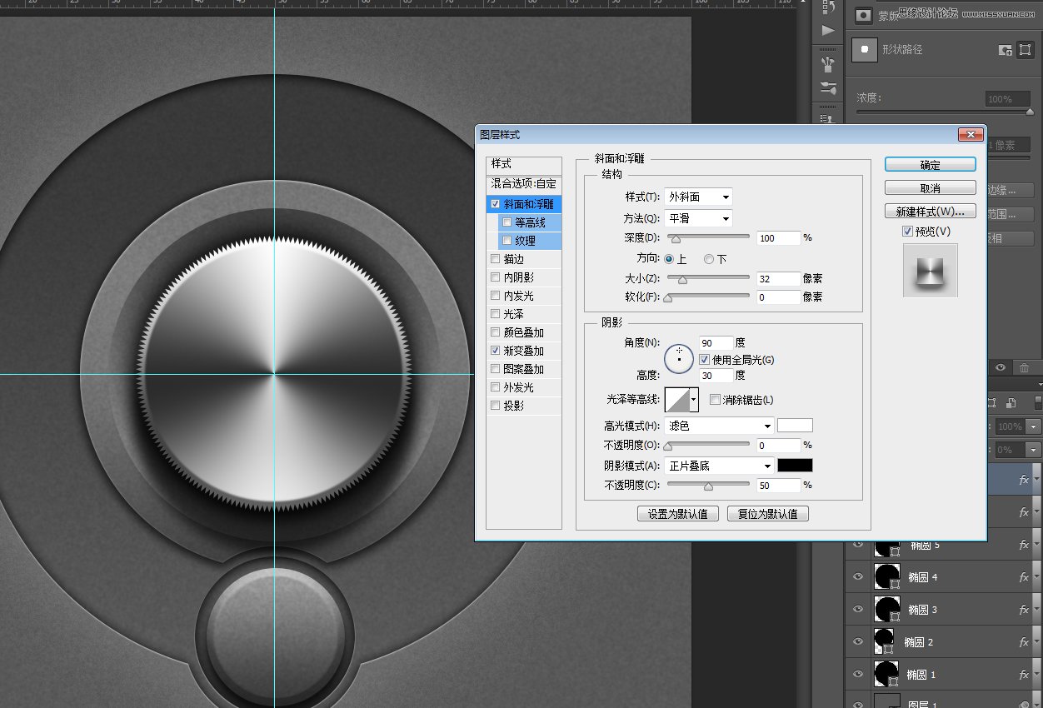Check the 消除锯齿 option

(x=714, y=401)
